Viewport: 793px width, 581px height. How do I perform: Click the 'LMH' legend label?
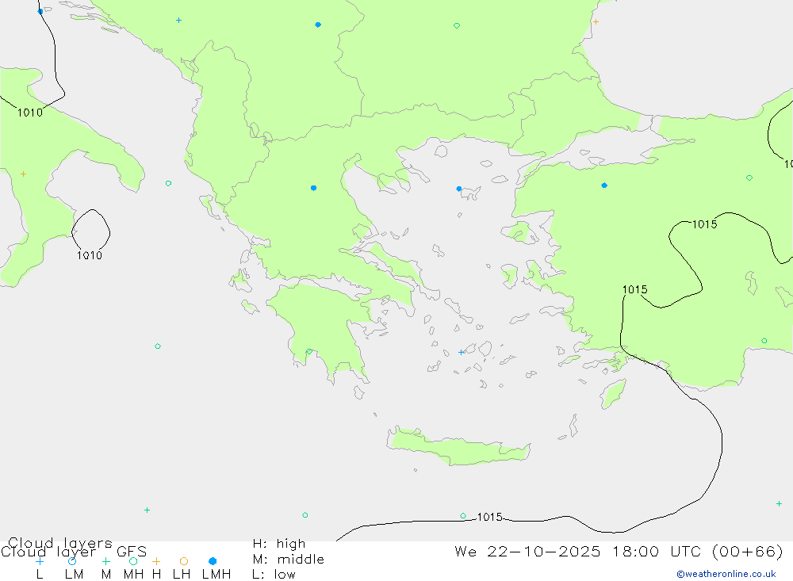(x=216, y=575)
